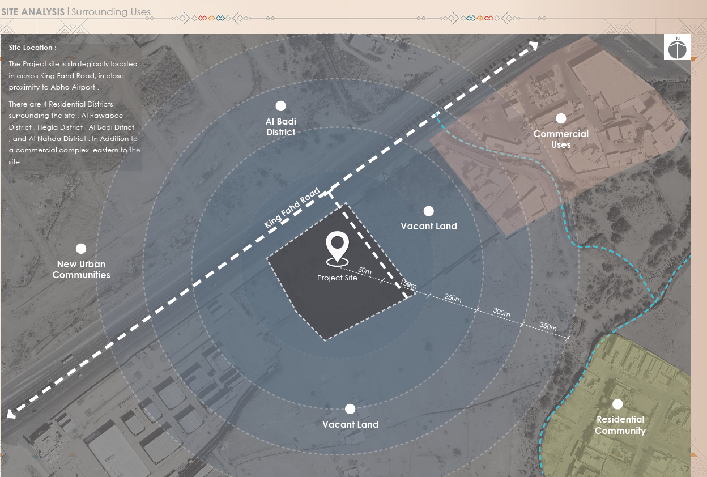The image size is (707, 477).
Task: Click the north compass icon
Action: point(677,48)
